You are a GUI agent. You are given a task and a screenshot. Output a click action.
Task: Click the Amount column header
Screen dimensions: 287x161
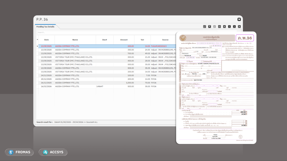tap(124, 40)
